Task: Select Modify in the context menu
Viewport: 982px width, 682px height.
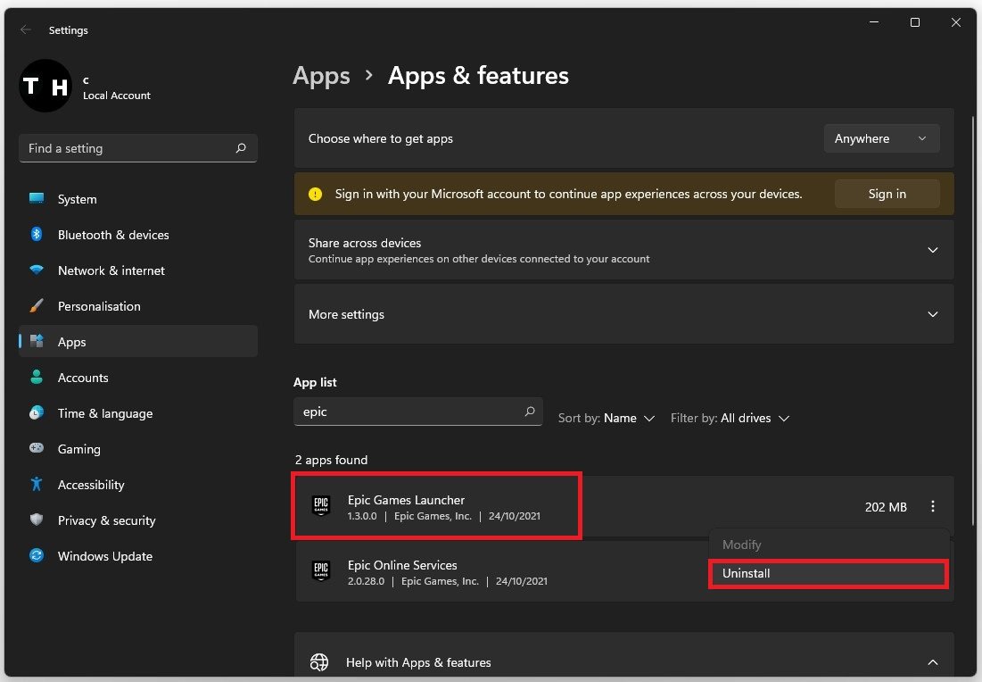Action: 741,545
